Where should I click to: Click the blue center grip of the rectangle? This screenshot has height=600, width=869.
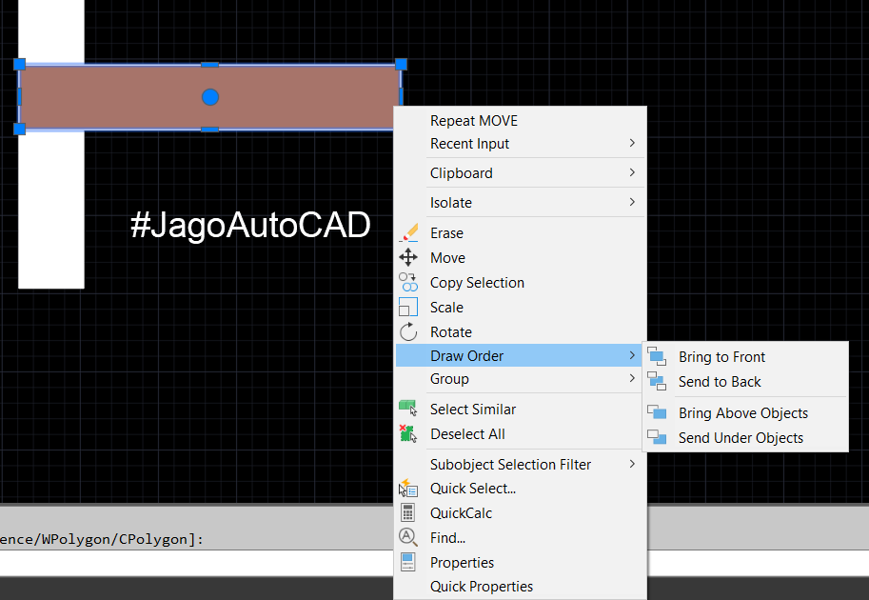pos(208,96)
